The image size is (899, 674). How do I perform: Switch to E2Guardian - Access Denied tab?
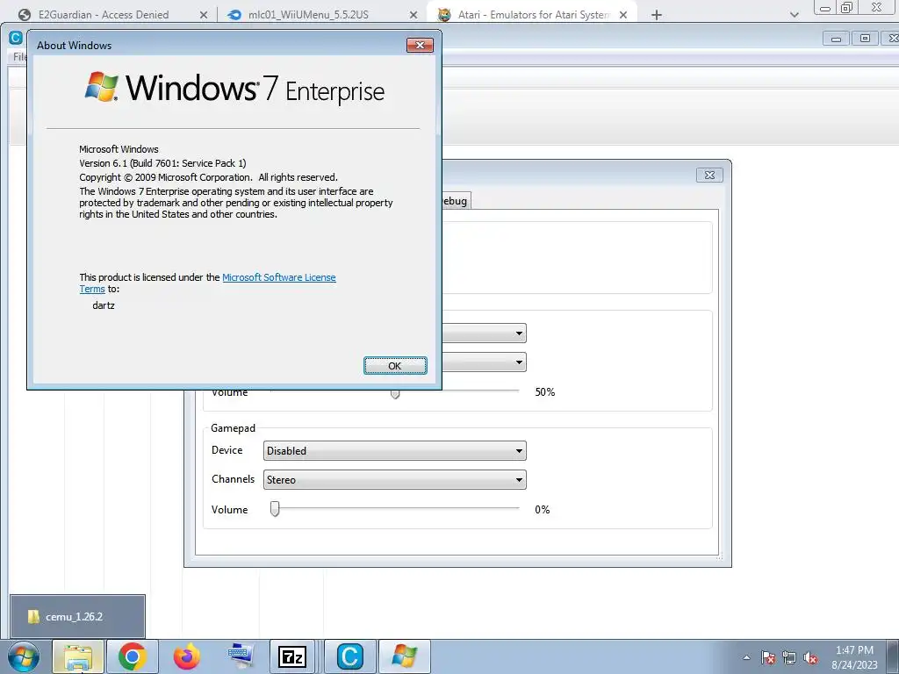pos(104,15)
